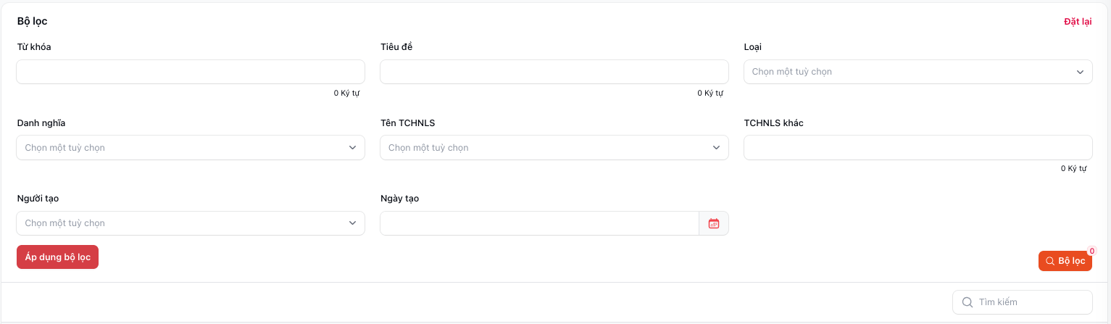Click the chevron arrow of Người tạo
This screenshot has height=324, width=1111.
352,223
